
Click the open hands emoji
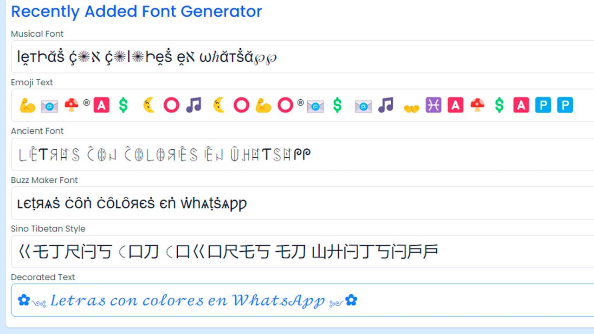click(411, 106)
